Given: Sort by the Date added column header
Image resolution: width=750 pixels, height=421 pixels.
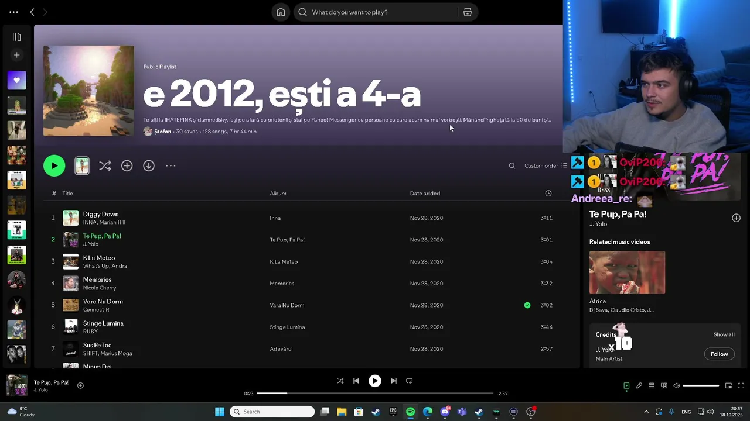Looking at the screenshot, I should tap(425, 193).
